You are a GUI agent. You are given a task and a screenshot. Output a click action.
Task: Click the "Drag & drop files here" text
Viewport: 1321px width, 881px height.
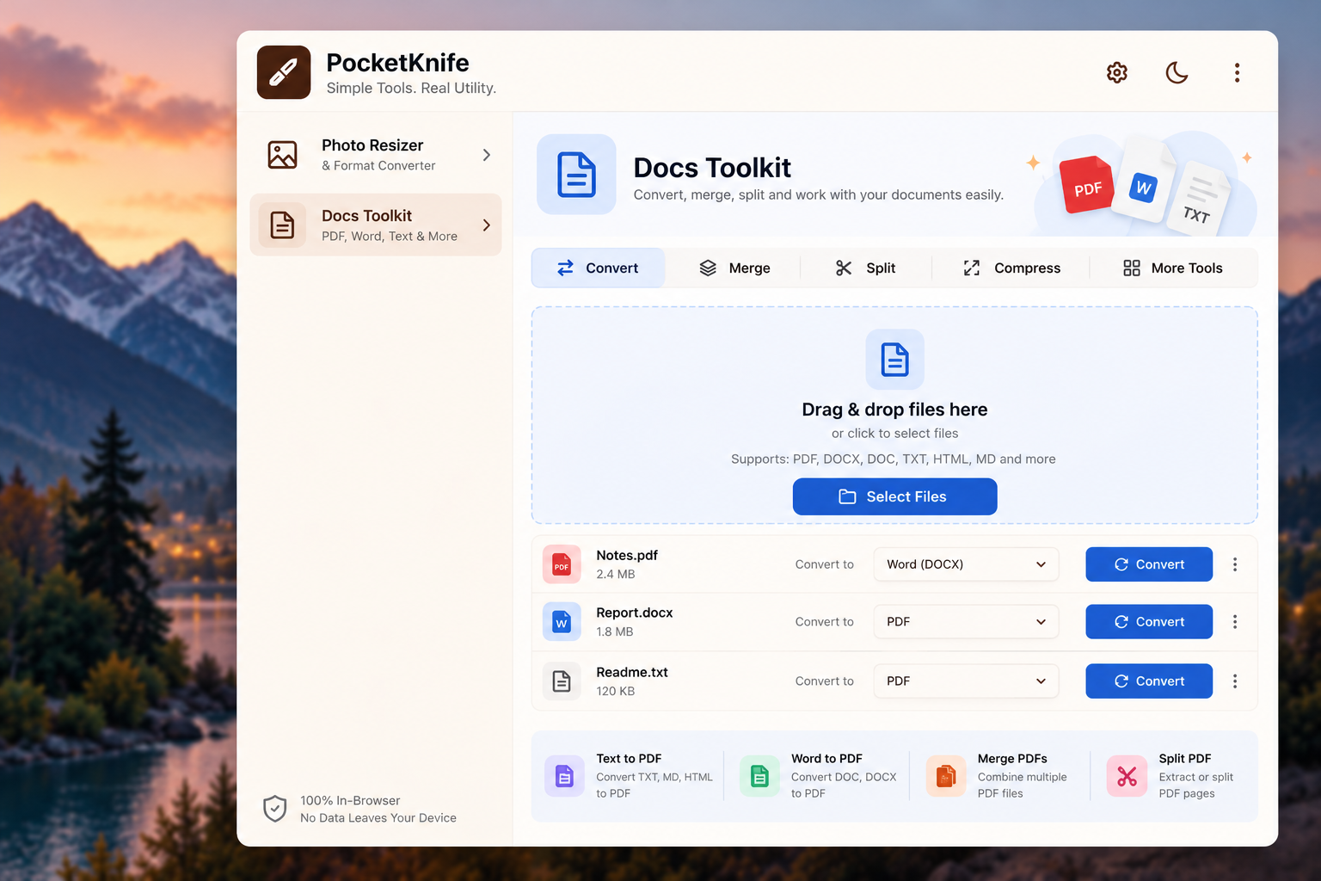894,410
